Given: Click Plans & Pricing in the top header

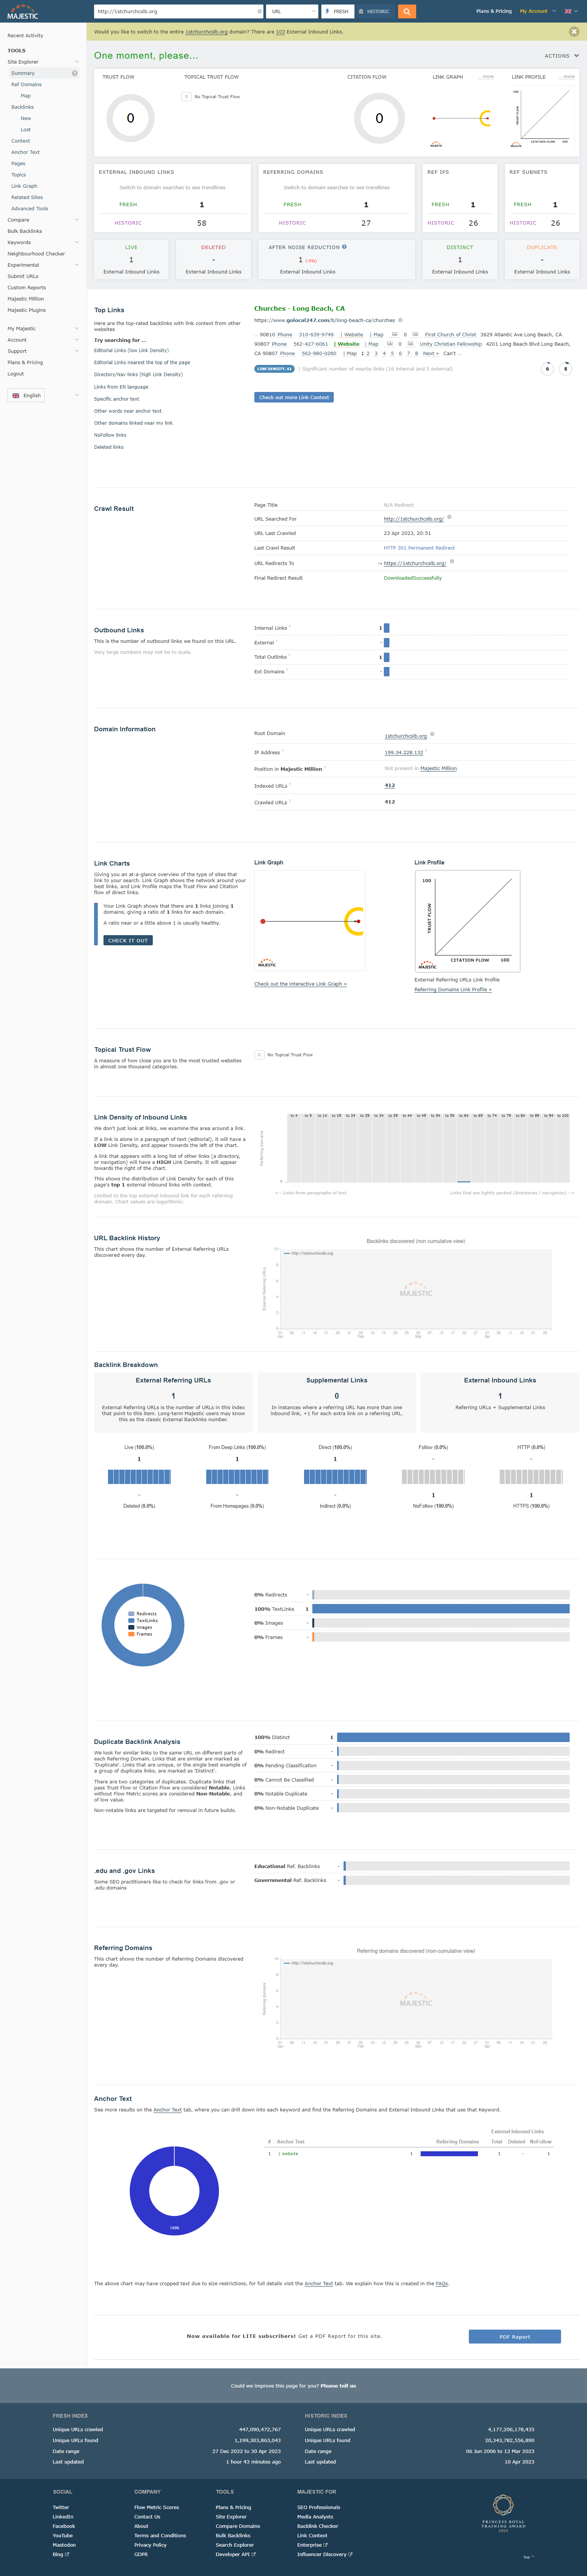Looking at the screenshot, I should (494, 11).
